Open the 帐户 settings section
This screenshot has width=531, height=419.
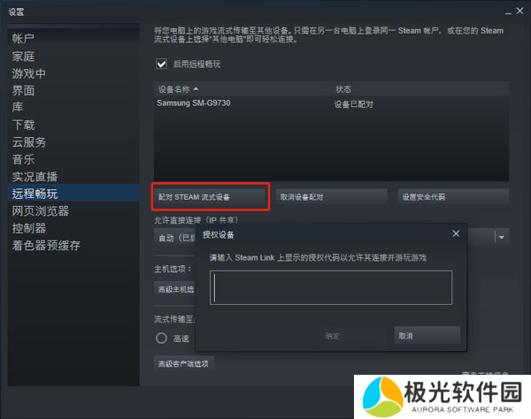point(23,39)
